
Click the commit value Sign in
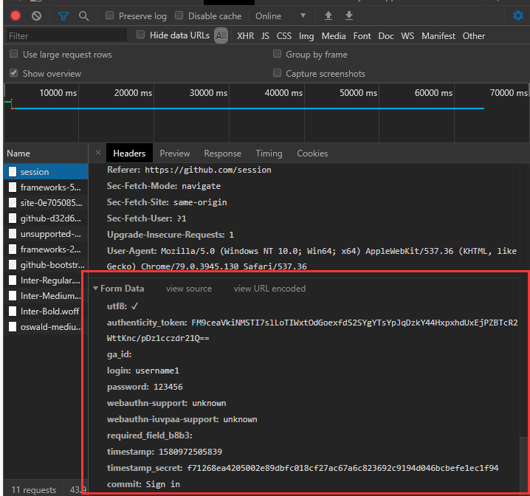point(162,484)
